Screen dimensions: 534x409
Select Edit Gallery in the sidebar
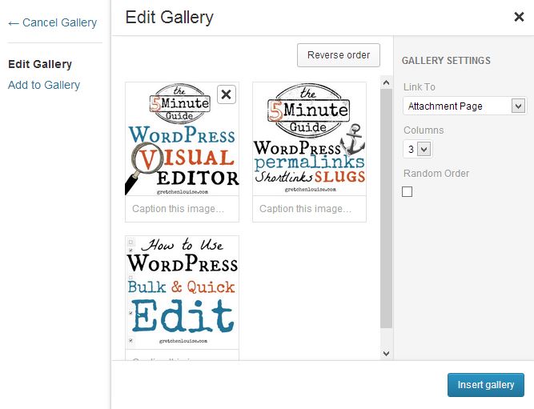40,64
